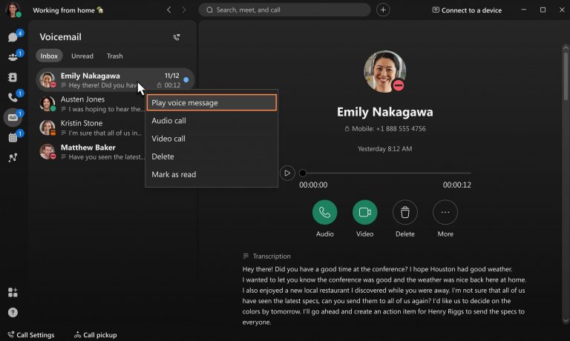Open Contacts icon in left sidebar
570x341 pixels.
[13, 77]
